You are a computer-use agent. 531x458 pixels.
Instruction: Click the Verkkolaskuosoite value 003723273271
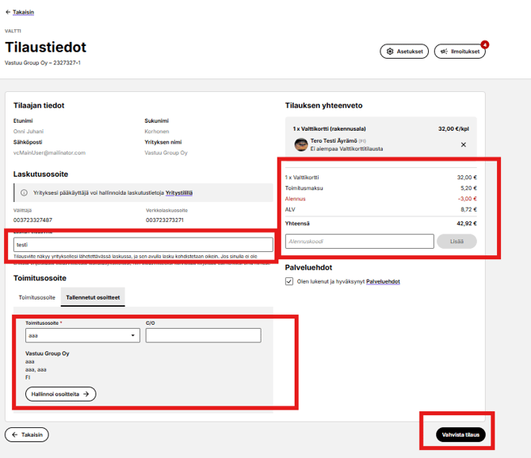pos(165,220)
